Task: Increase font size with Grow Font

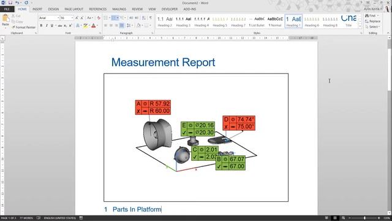Action: pyautogui.click(x=77, y=18)
